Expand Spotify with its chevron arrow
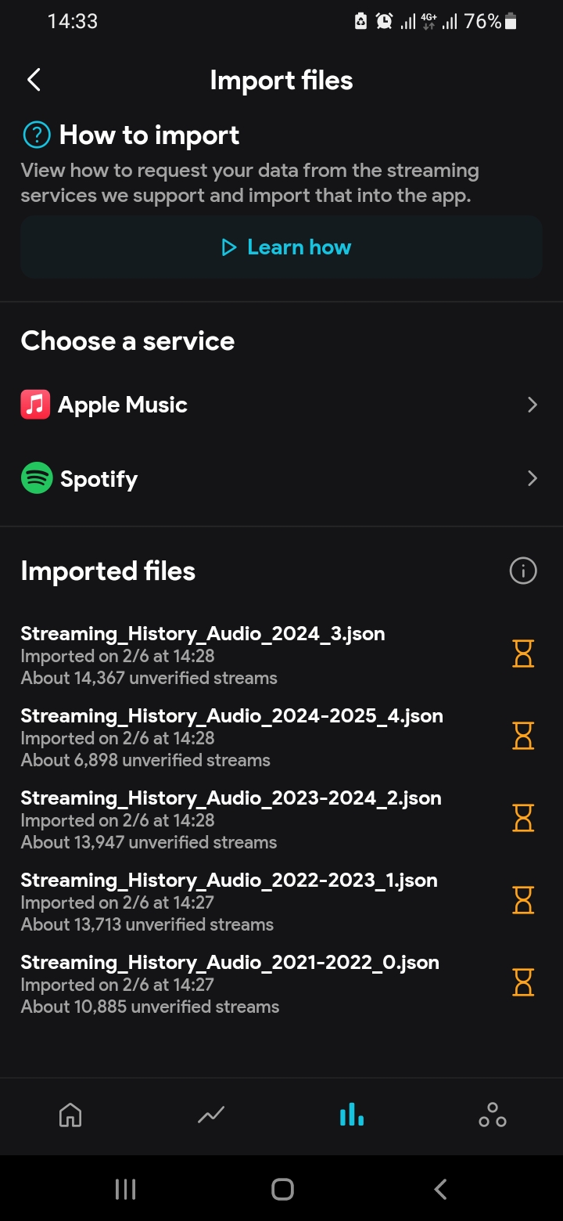Image resolution: width=563 pixels, height=1221 pixels. (x=533, y=478)
